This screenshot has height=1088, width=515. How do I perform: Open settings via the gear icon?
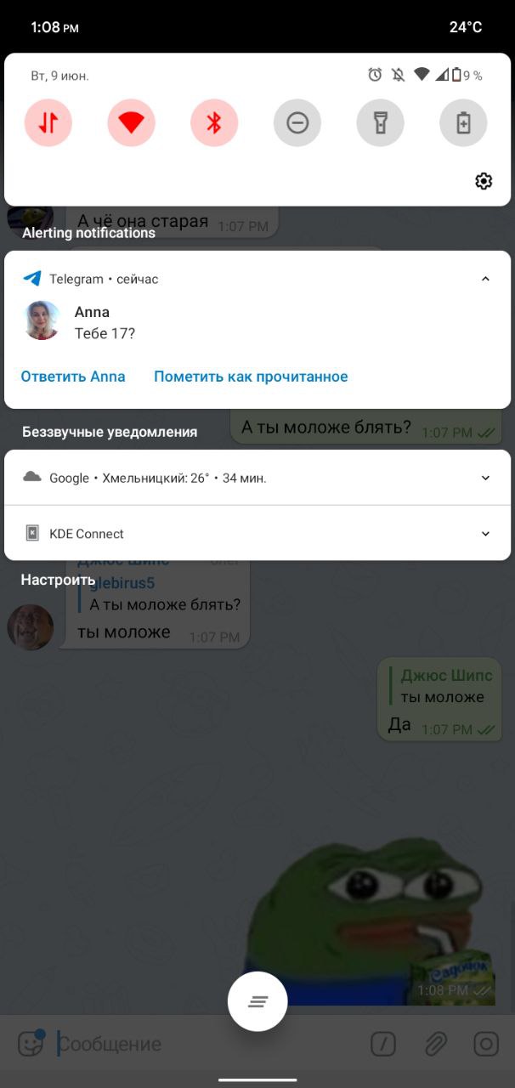tap(484, 181)
